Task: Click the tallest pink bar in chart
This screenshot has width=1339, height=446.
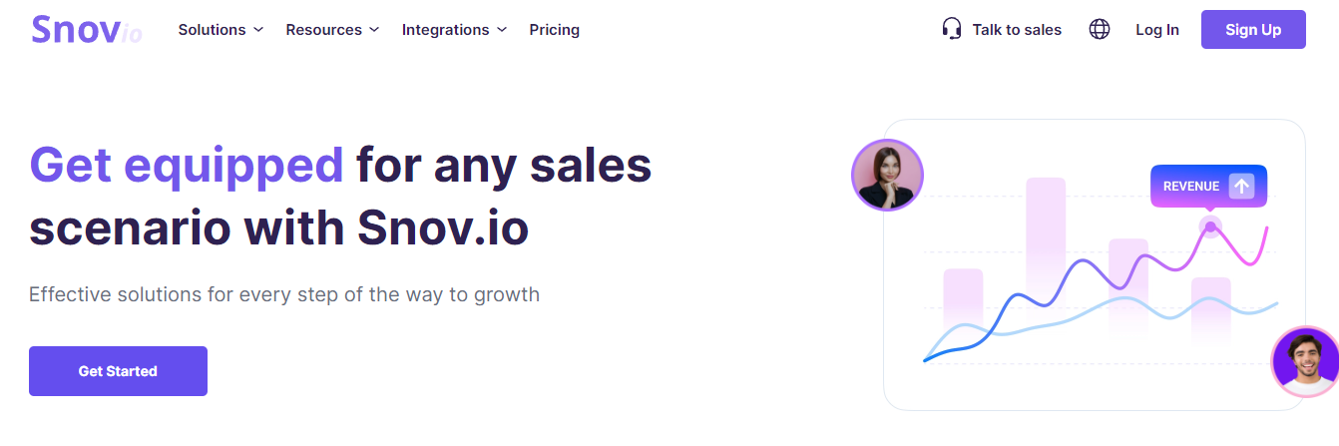Action: coord(1046,239)
